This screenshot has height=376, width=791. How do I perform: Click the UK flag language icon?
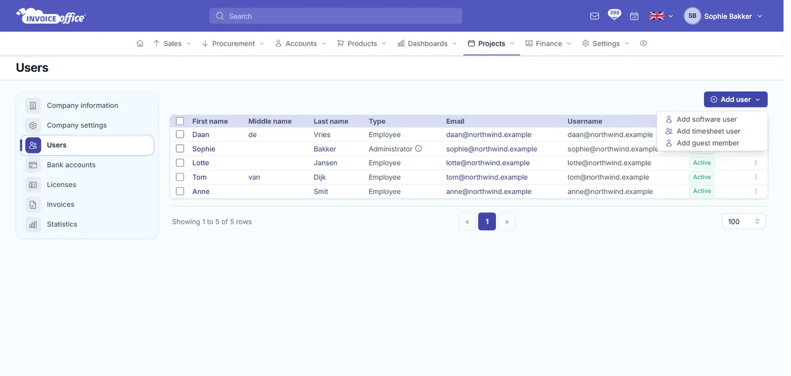click(x=657, y=16)
